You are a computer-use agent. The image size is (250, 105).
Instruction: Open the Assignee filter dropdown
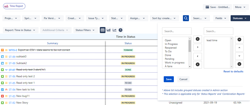pyautogui.click(x=138, y=18)
